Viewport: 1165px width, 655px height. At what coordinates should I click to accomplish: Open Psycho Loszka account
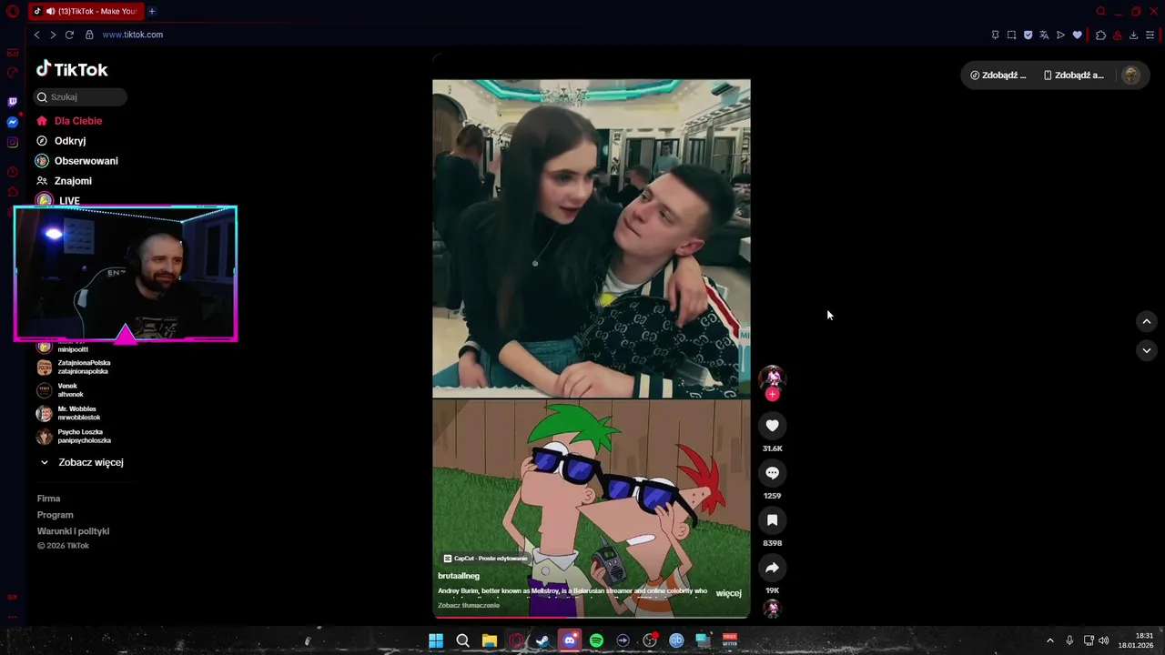coord(74,437)
